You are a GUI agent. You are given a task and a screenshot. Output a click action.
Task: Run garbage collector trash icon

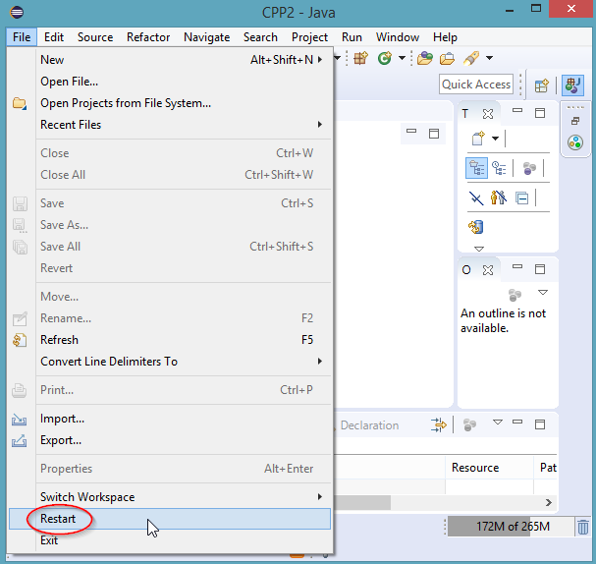pyautogui.click(x=583, y=528)
